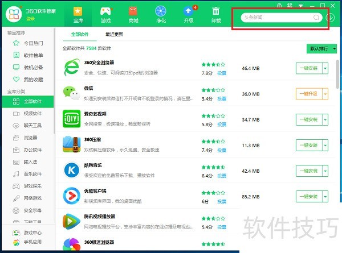Screen dimensions: 342x253
Task: Expand install options for 360压缩
Action: tap(325, 146)
